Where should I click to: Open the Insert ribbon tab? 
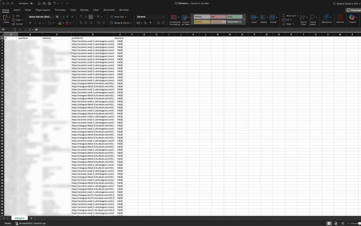point(17,10)
